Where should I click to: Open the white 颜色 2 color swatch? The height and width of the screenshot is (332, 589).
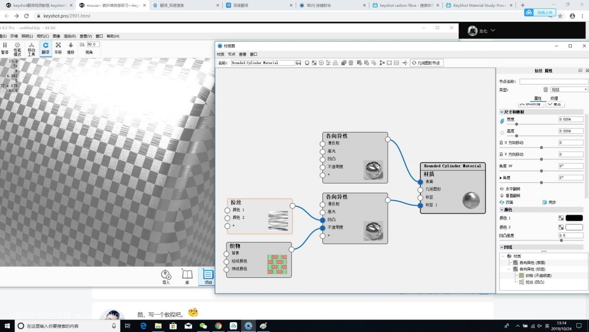[x=574, y=227]
